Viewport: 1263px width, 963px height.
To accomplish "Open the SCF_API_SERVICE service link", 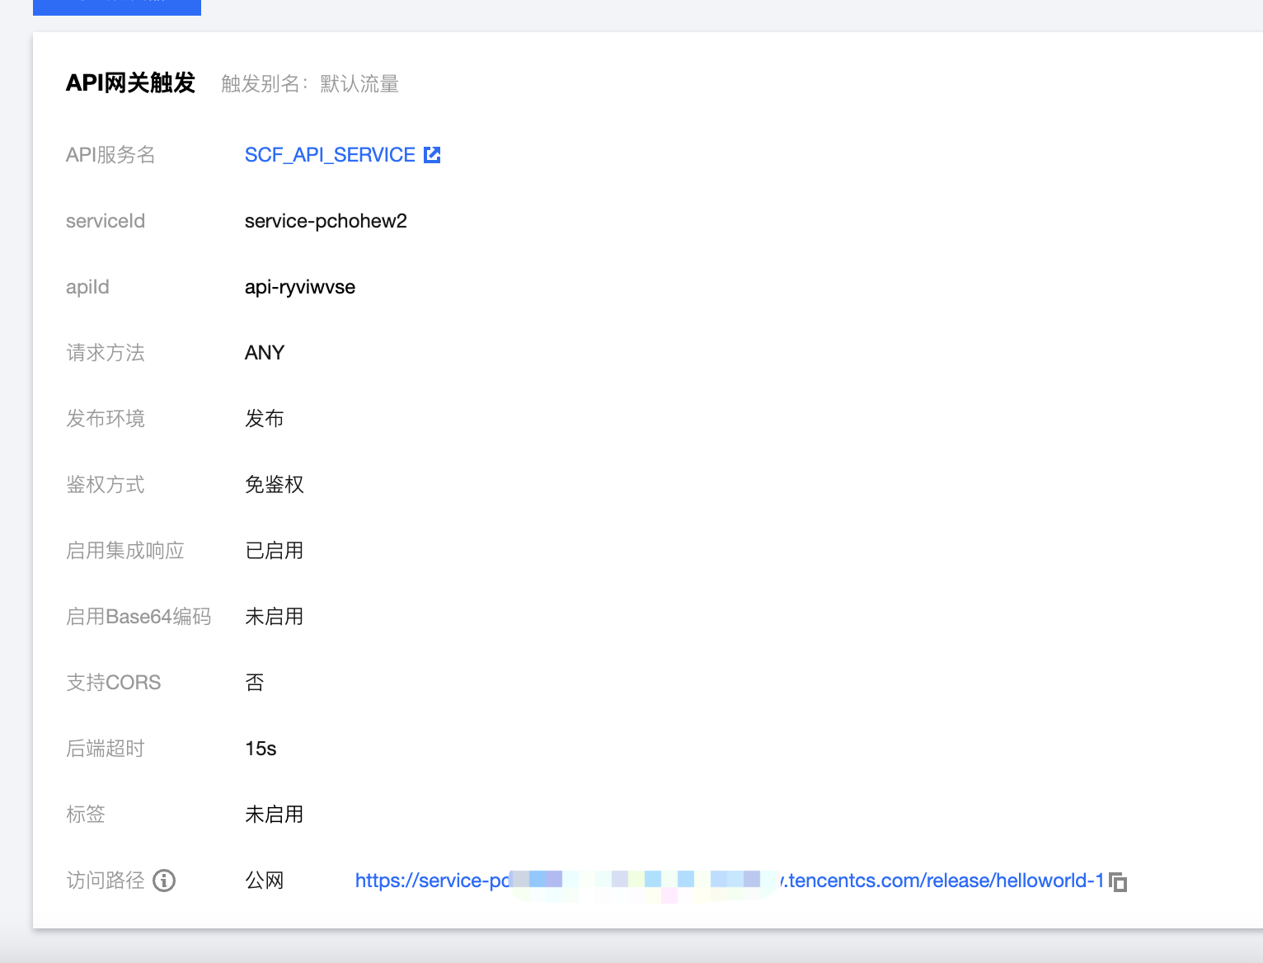I will 330,155.
